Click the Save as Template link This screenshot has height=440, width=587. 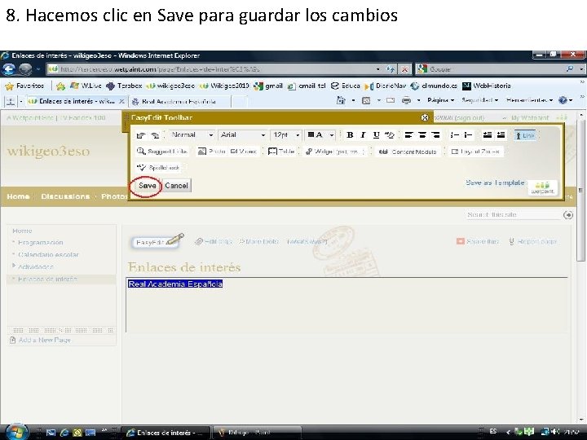pos(495,183)
